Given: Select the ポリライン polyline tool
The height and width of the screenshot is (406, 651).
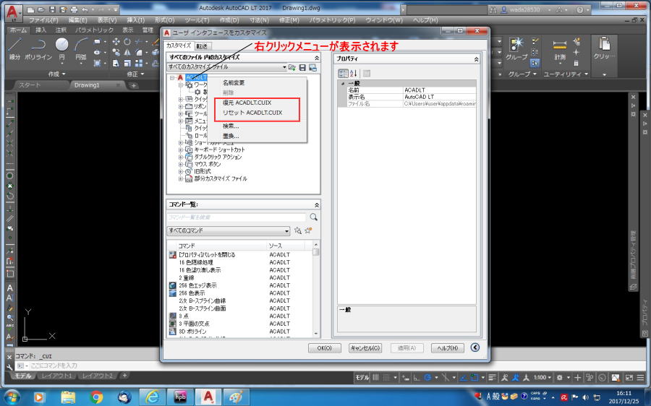Looking at the screenshot, I should pos(38,48).
